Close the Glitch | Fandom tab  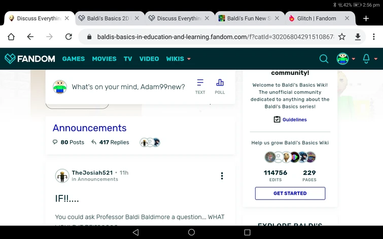(347, 18)
